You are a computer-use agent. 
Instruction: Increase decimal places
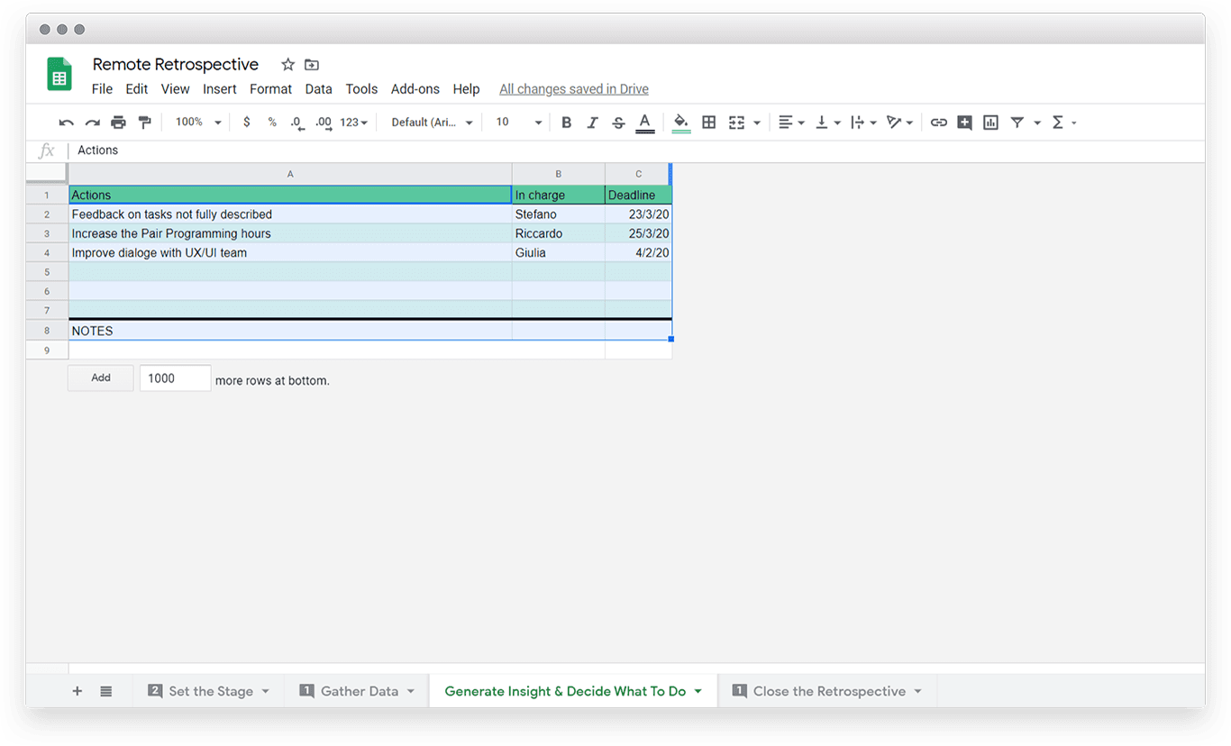pyautogui.click(x=324, y=123)
